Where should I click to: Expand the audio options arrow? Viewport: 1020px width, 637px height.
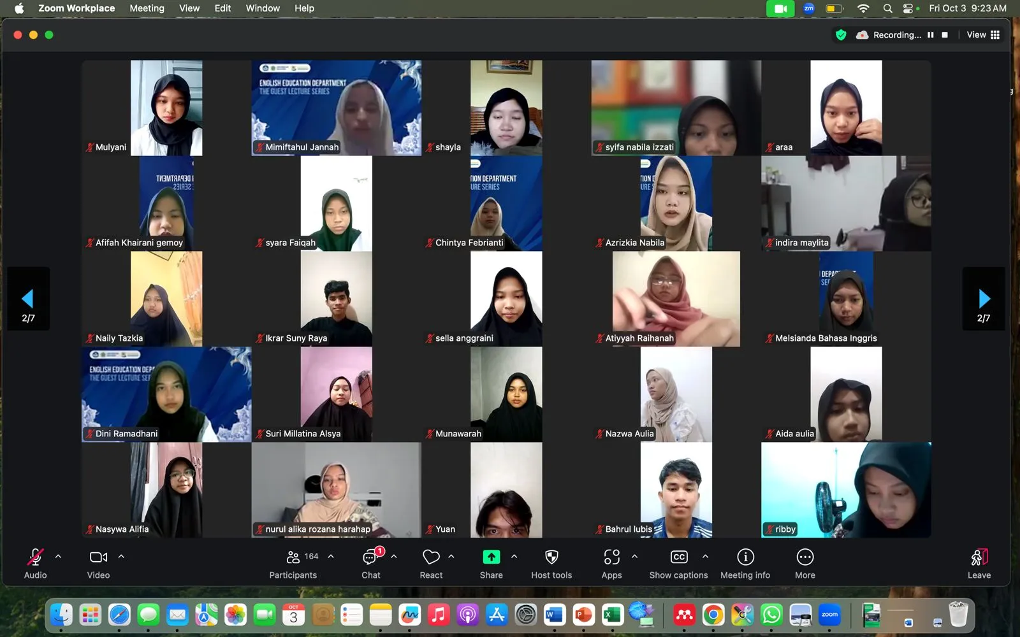click(58, 556)
